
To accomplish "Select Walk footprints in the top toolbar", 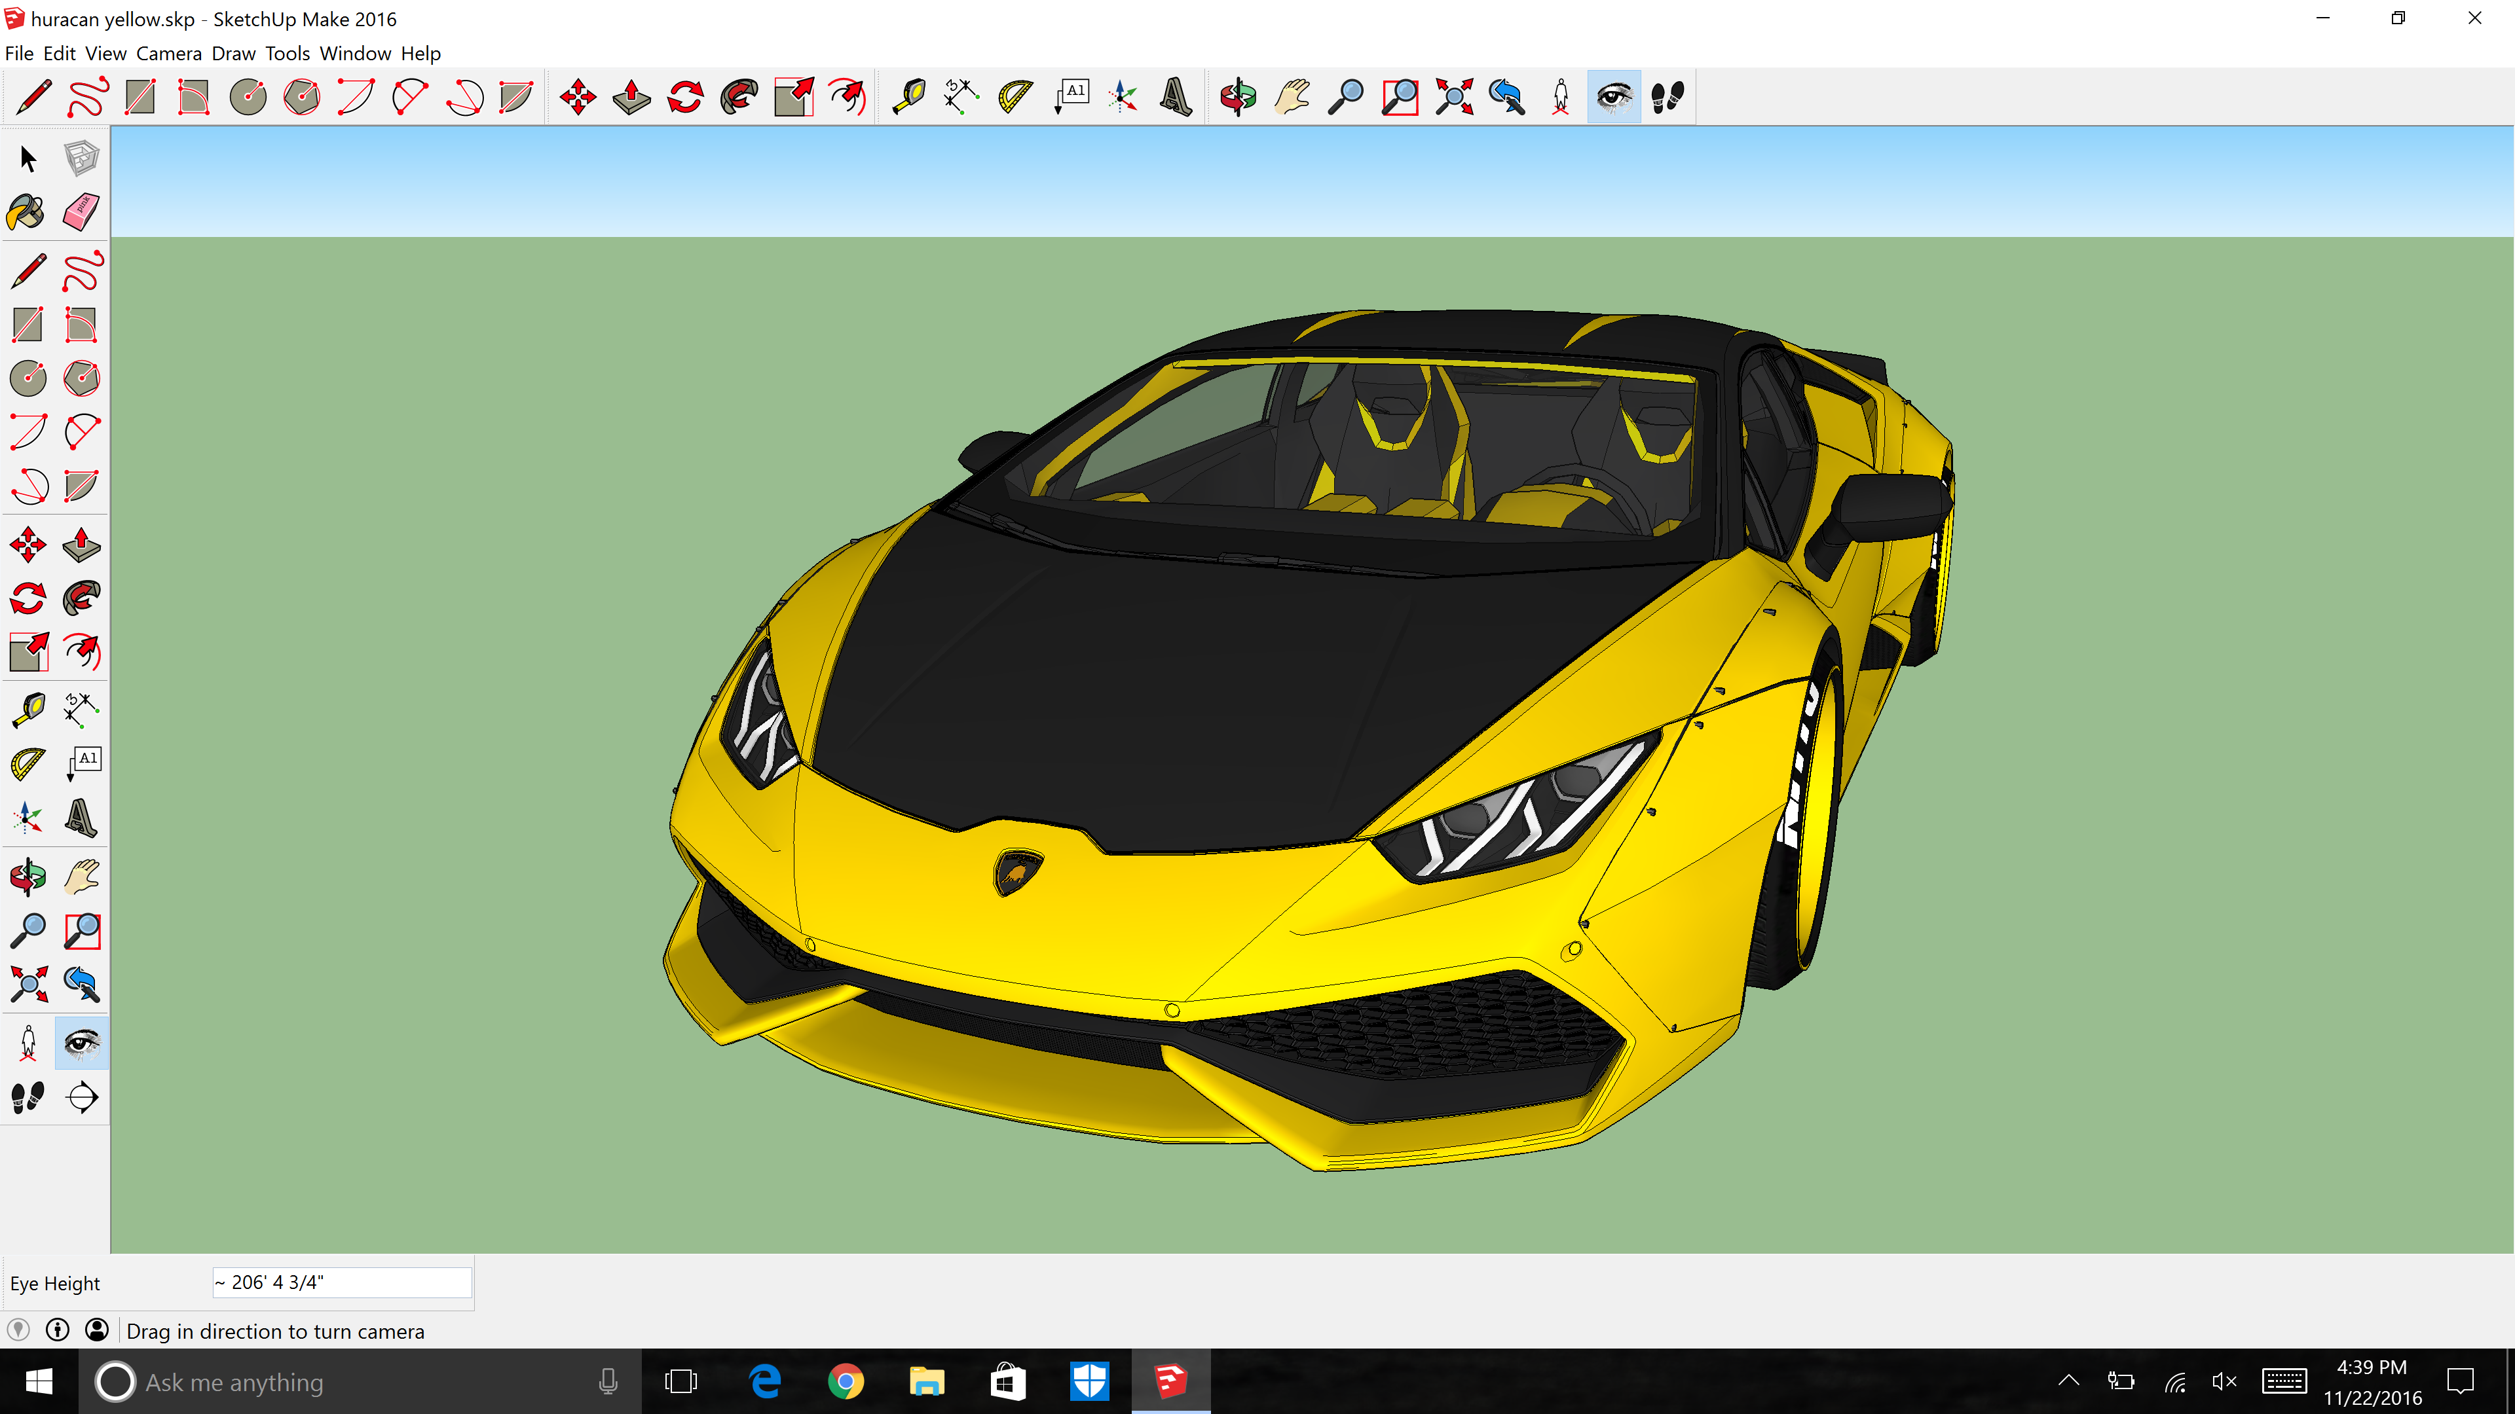I will [x=1667, y=97].
